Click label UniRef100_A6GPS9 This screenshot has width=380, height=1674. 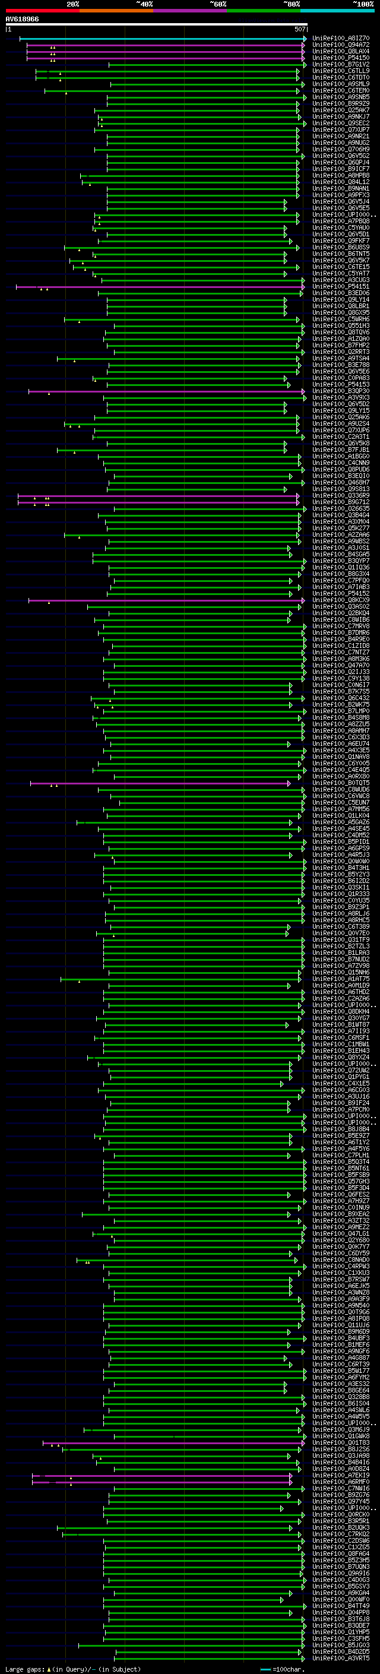pyautogui.click(x=340, y=849)
